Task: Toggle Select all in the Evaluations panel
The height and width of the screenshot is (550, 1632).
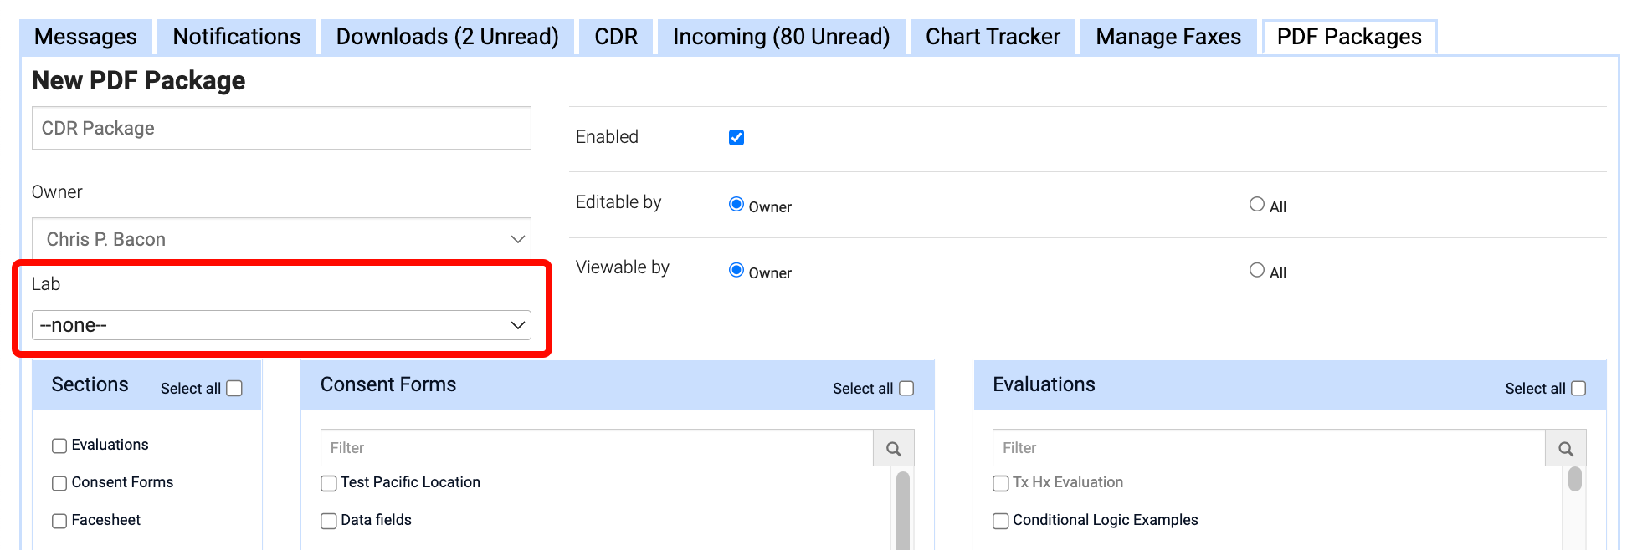Action: click(1577, 388)
